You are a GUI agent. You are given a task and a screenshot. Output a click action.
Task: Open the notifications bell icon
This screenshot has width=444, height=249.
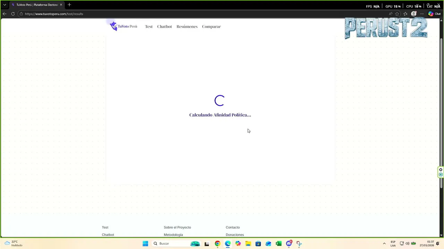[438, 243]
